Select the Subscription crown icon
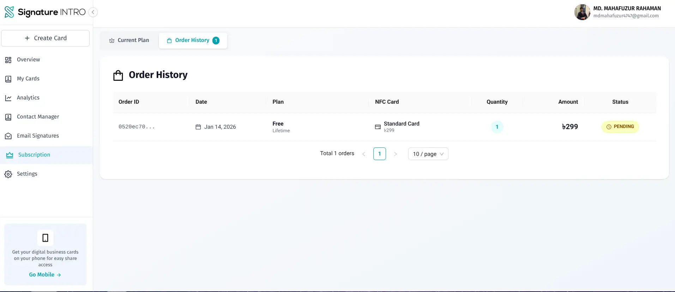 (x=10, y=155)
